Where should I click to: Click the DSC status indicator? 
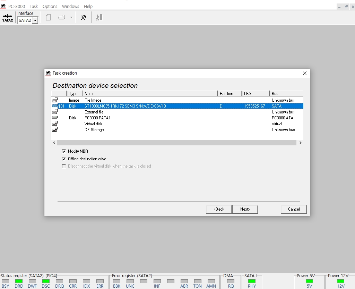point(46,281)
